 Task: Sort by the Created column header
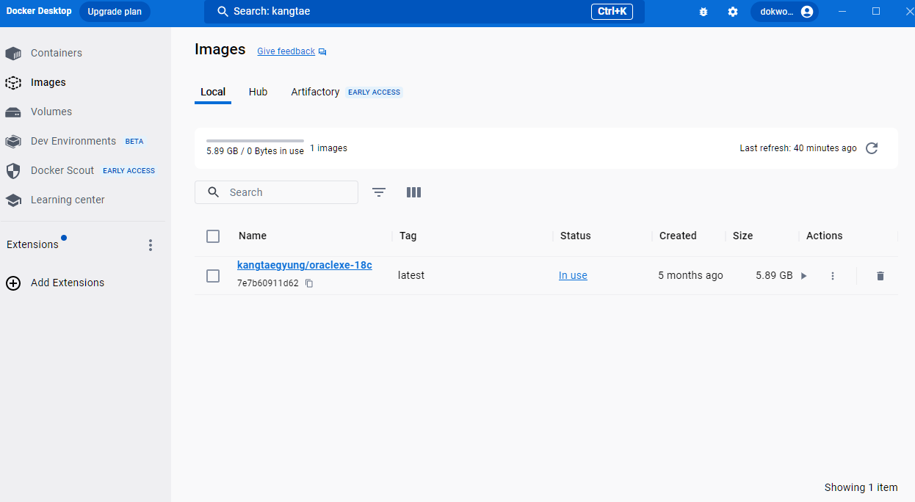(x=678, y=236)
